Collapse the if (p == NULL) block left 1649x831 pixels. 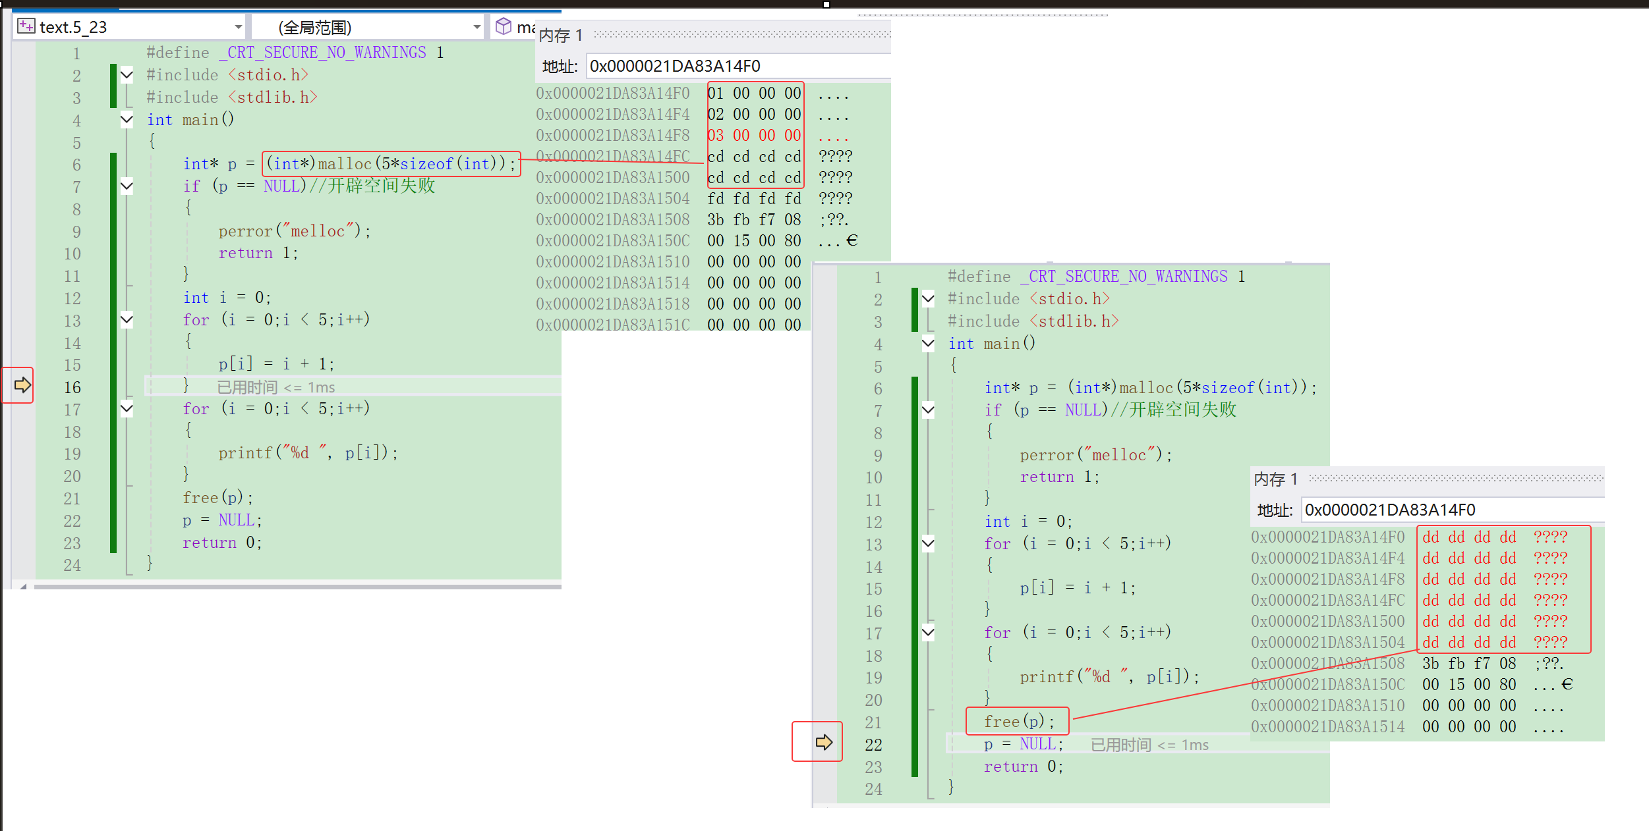pyautogui.click(x=127, y=186)
